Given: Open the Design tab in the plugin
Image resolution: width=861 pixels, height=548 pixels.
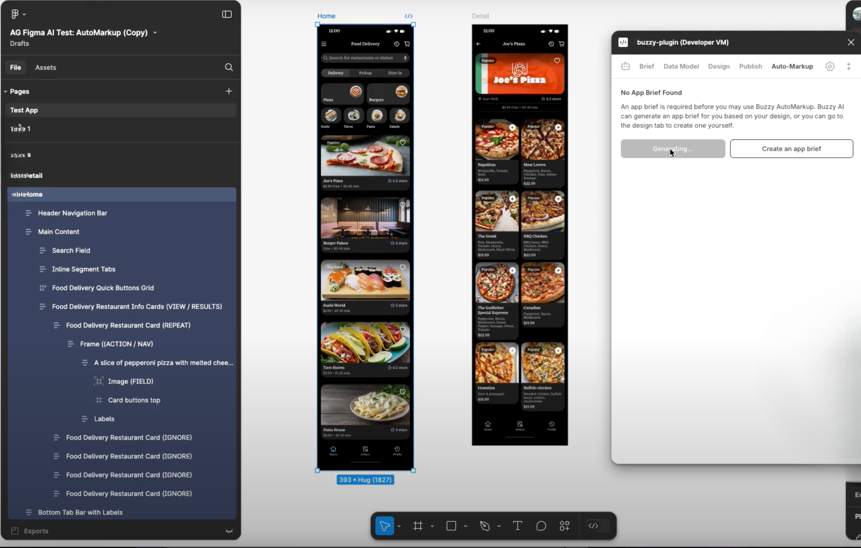Looking at the screenshot, I should coord(719,66).
